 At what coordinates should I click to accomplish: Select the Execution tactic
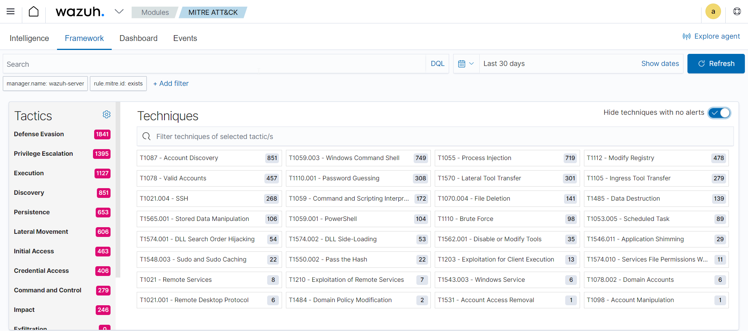click(x=62, y=173)
